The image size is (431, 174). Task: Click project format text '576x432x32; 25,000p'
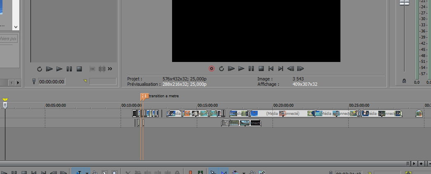pyautogui.click(x=184, y=79)
